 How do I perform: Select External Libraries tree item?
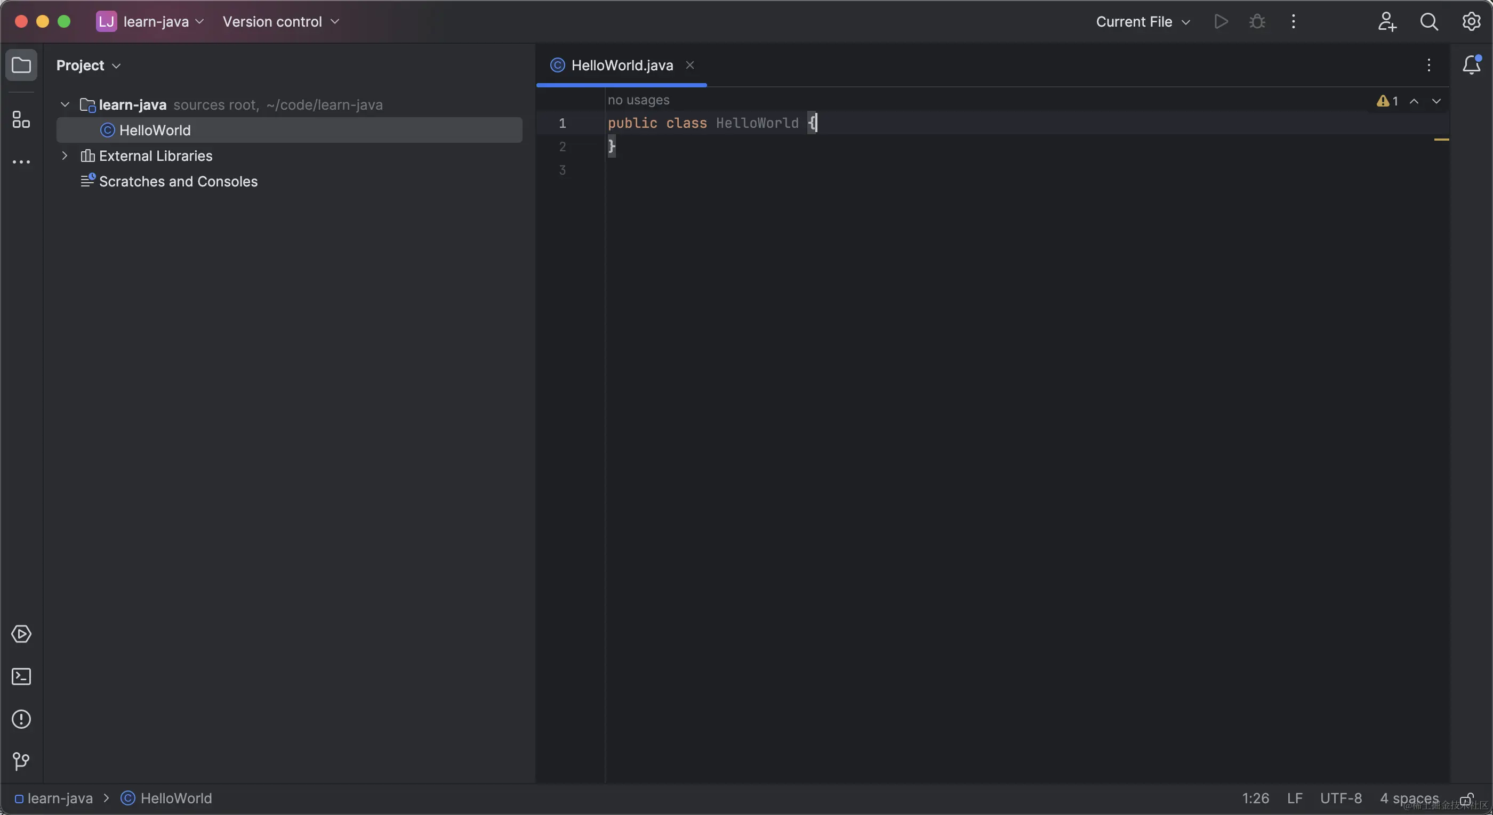pos(155,156)
